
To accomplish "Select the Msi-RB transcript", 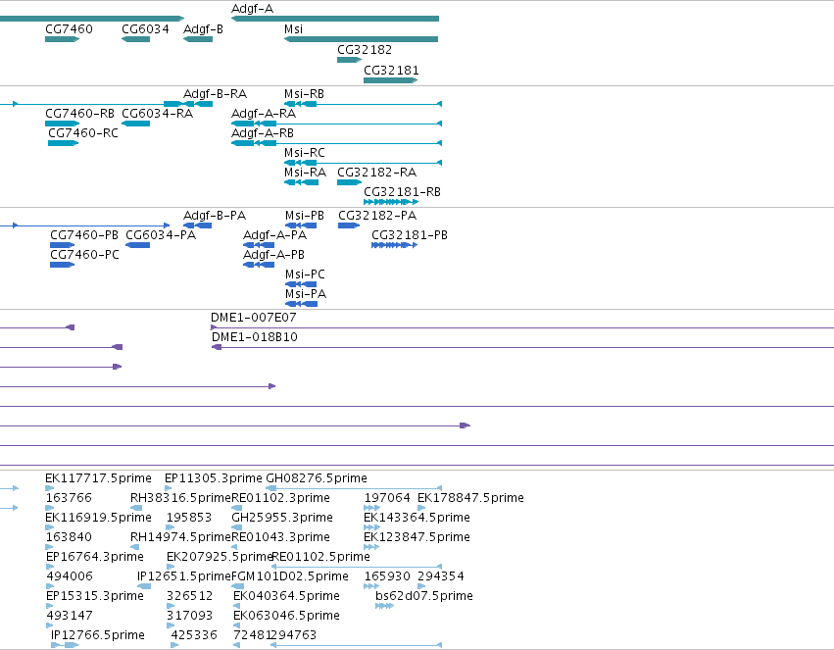I will pyautogui.click(x=364, y=104).
